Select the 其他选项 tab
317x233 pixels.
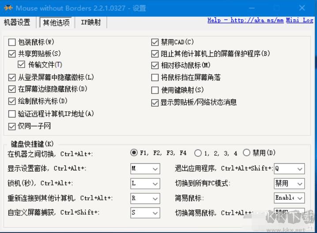56,23
